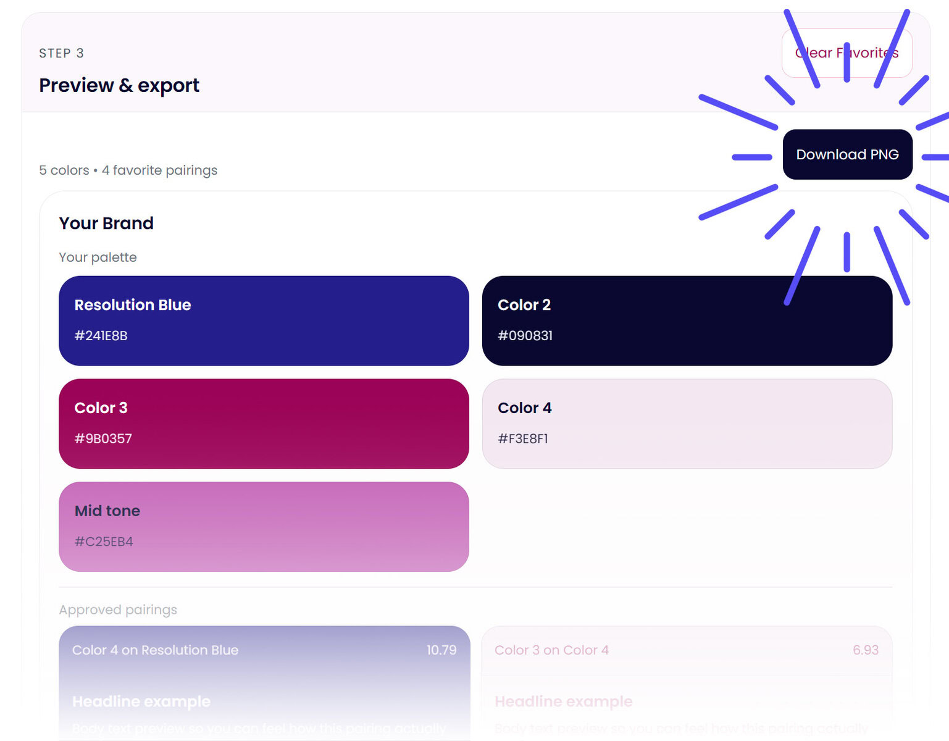
Task: Click the Mid tone swatch
Action: 264,527
